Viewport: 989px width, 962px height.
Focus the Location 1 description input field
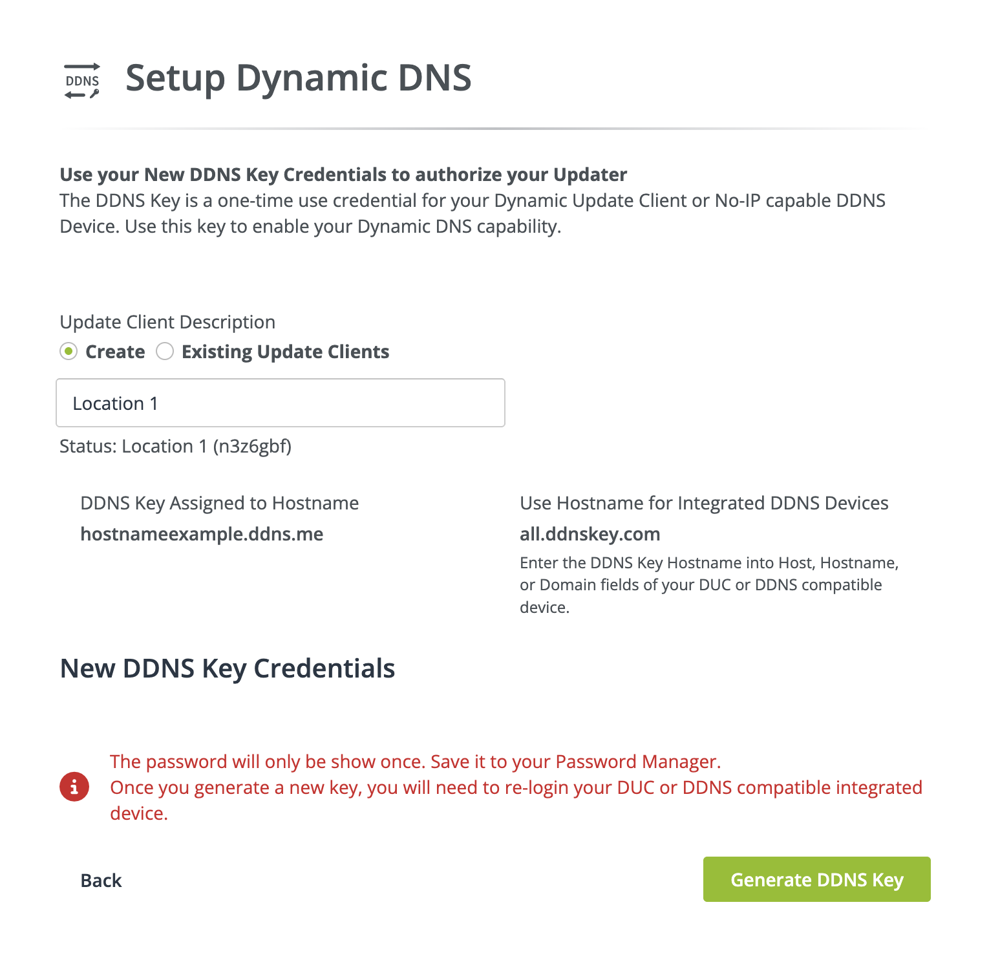281,403
